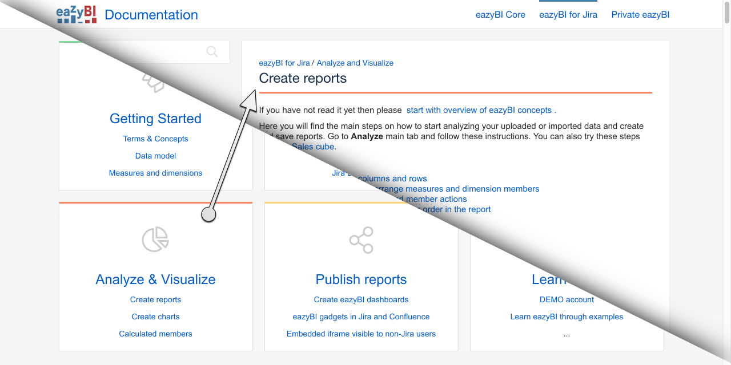Image resolution: width=731 pixels, height=365 pixels.
Task: Open Calculated members link
Action: click(155, 334)
